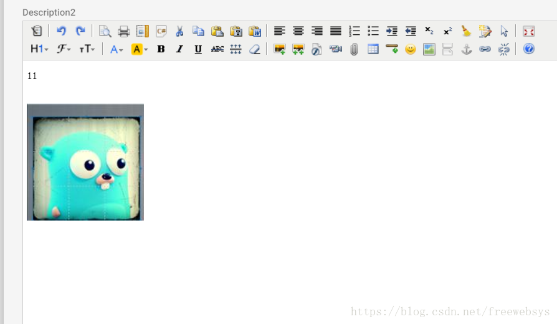Click the Undo arrow icon
The height and width of the screenshot is (324, 557).
(62, 31)
